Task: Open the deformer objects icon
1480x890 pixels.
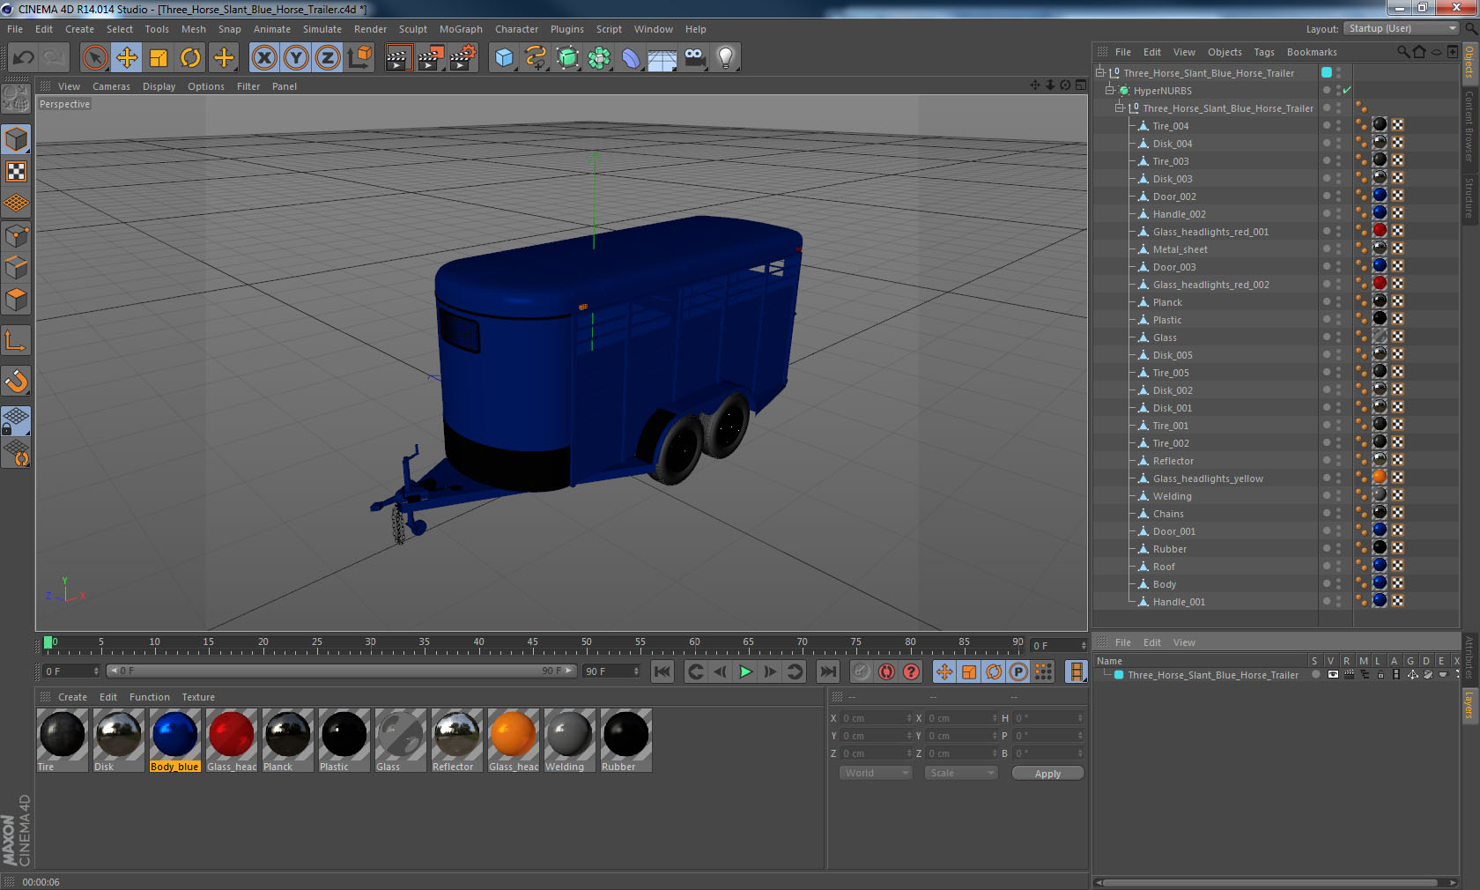Action: [x=631, y=58]
